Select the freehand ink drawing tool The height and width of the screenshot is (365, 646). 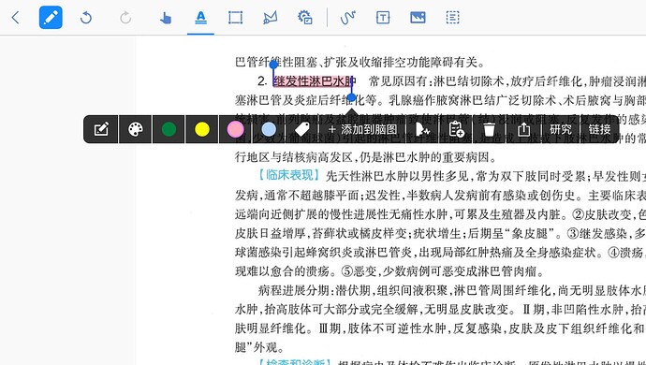tap(347, 18)
